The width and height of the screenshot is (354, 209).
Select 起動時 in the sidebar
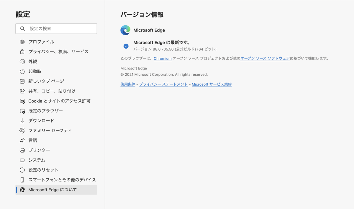pos(56,71)
